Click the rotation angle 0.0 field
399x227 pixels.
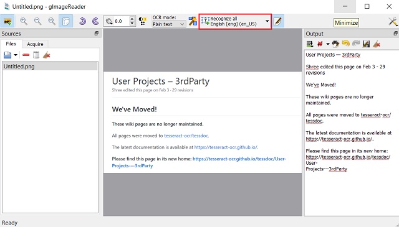click(122, 21)
